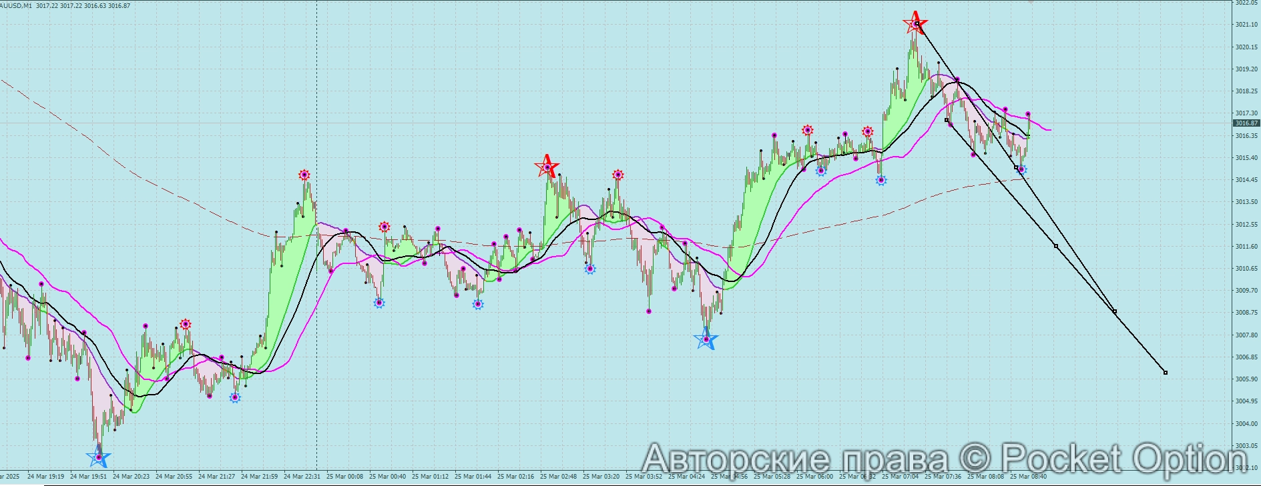The height and width of the screenshot is (486, 1261).
Task: Click the current price label 3016.87
Action: tap(1246, 123)
